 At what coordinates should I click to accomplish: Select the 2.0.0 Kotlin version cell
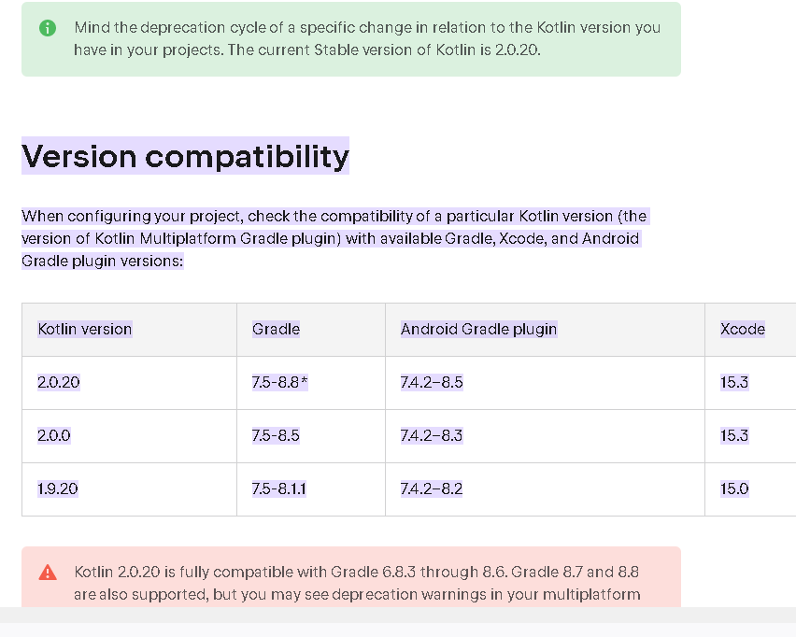(54, 435)
